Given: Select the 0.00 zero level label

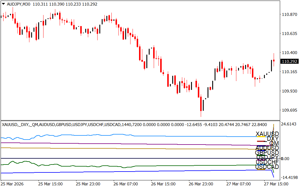Looking at the screenshot, I should [286, 159].
